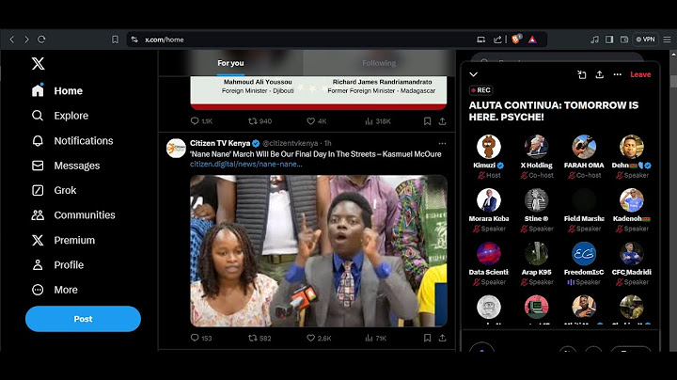Click the music note icon in the browser toolbar
The image size is (677, 380).
pos(595,40)
